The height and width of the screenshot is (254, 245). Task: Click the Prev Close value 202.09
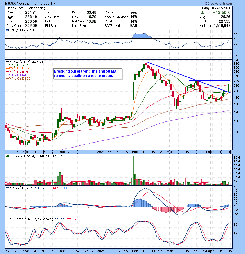coord(31,26)
